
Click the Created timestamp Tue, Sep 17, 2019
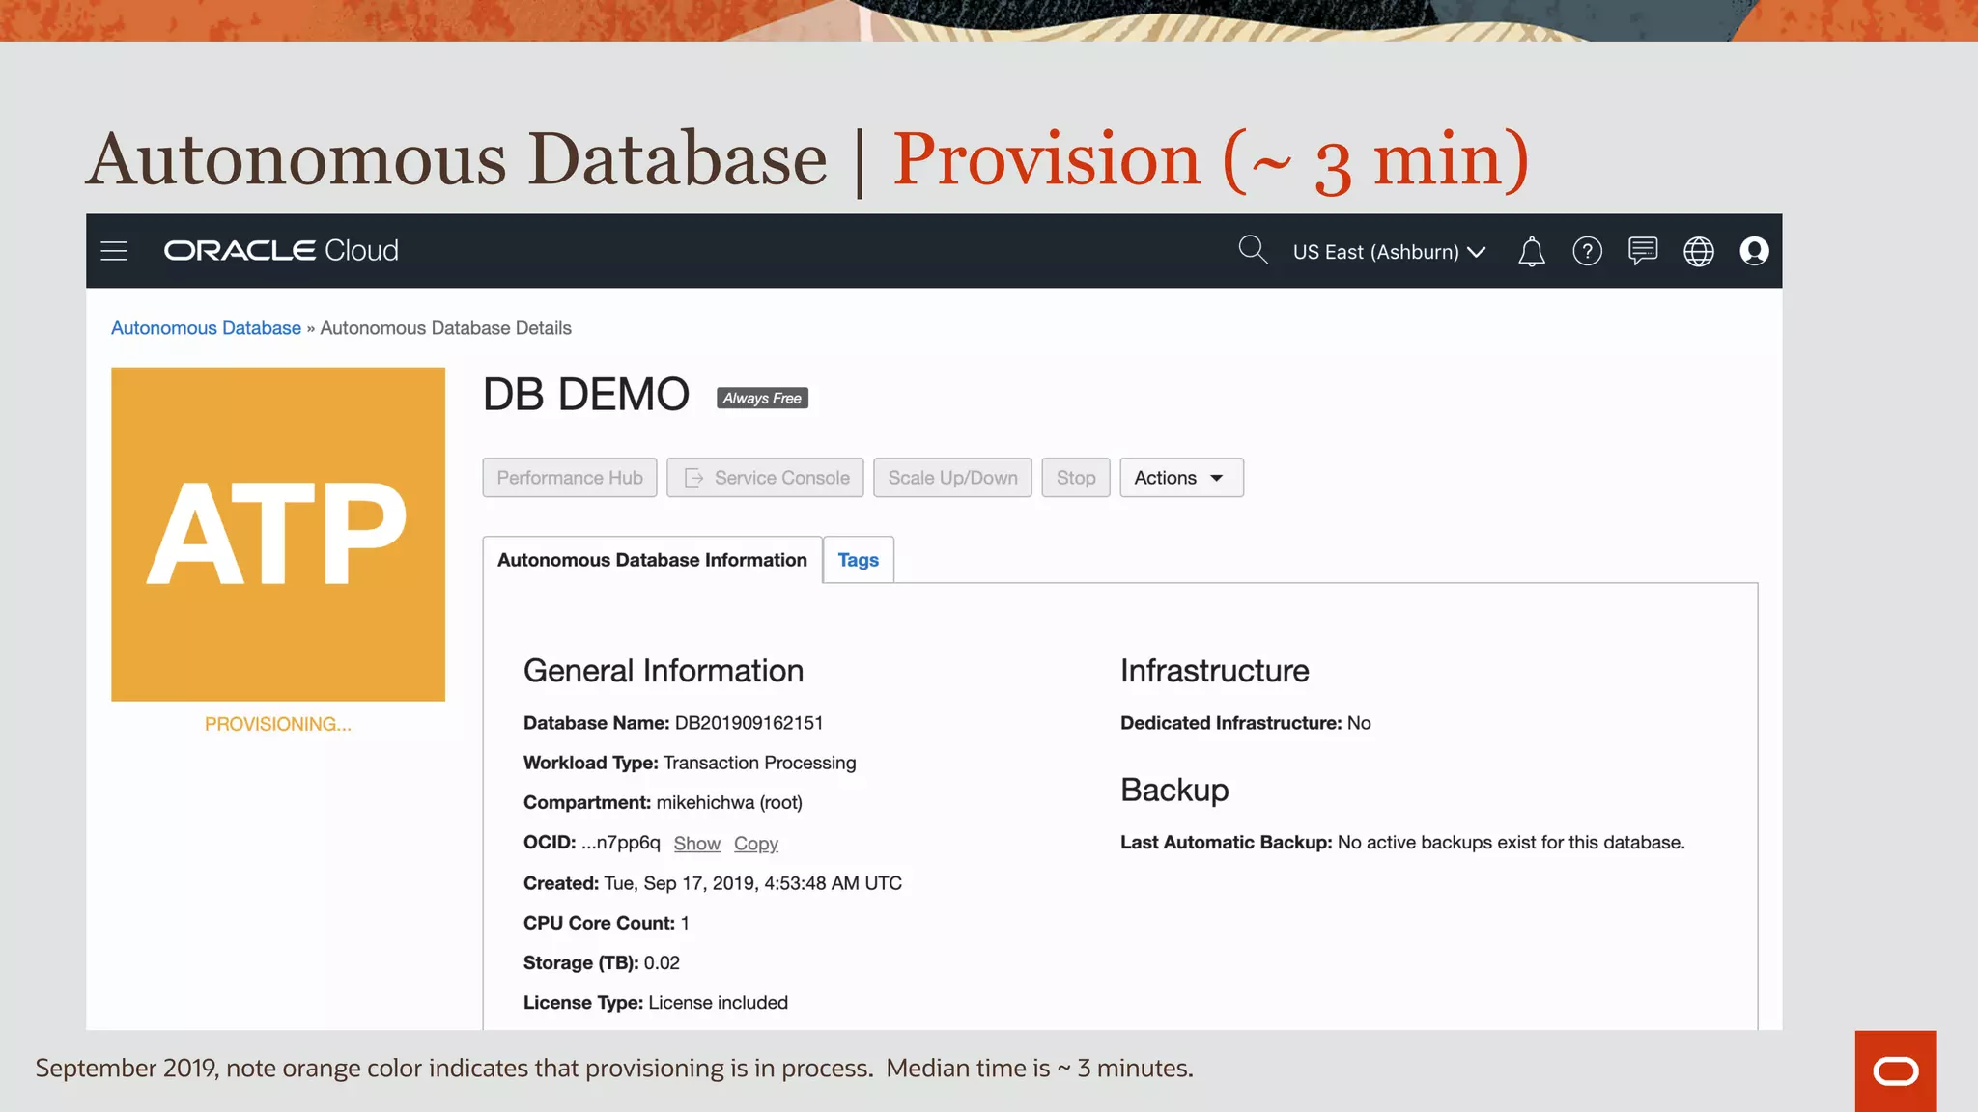[x=753, y=883]
